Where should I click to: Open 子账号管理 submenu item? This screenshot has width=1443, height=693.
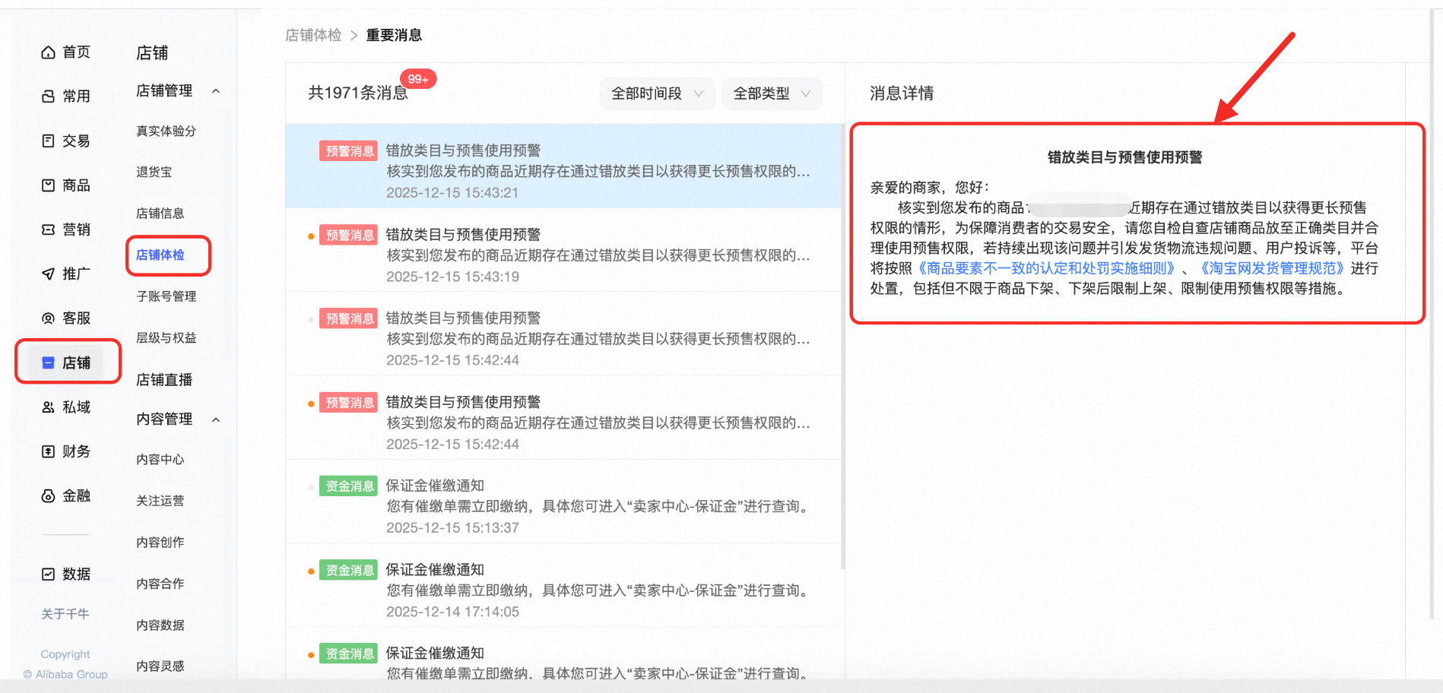click(x=166, y=296)
